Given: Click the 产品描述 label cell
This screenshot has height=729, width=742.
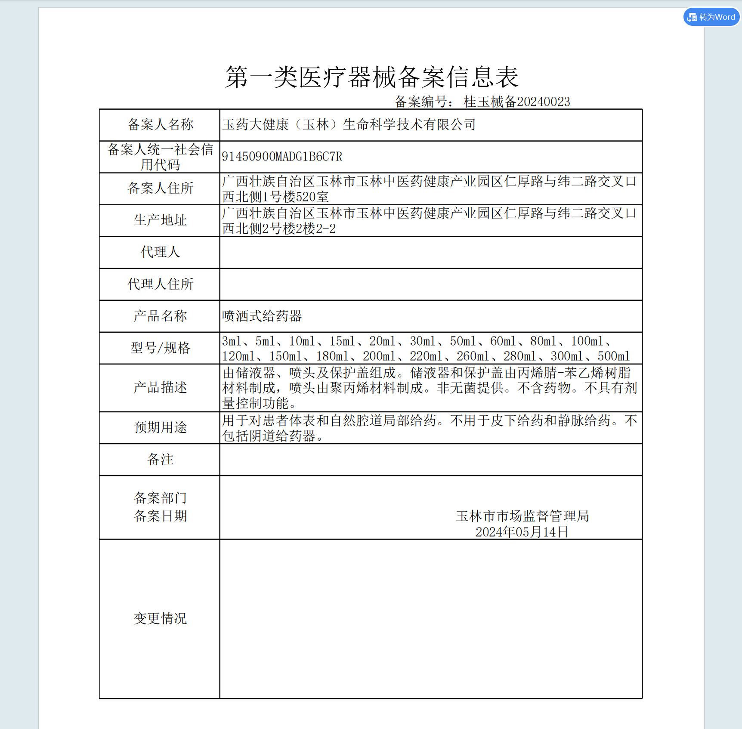Looking at the screenshot, I should tap(160, 388).
